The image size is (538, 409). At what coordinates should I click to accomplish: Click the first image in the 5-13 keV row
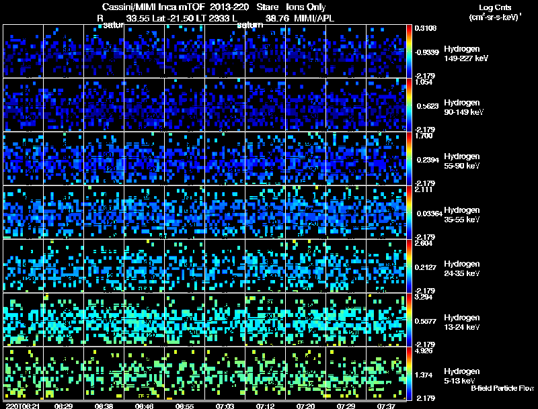(24, 373)
